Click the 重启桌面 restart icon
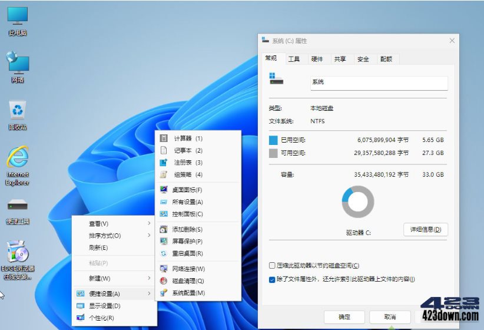Image resolution: width=484 pixels, height=330 pixels. (x=164, y=253)
